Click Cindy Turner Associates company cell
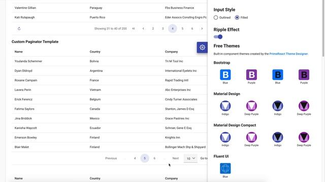Screen dimensions: 325x182 [181, 99]
